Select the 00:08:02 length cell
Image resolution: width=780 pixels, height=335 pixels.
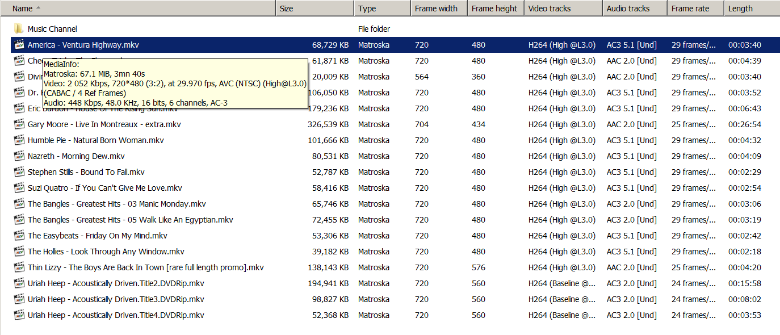pyautogui.click(x=745, y=299)
